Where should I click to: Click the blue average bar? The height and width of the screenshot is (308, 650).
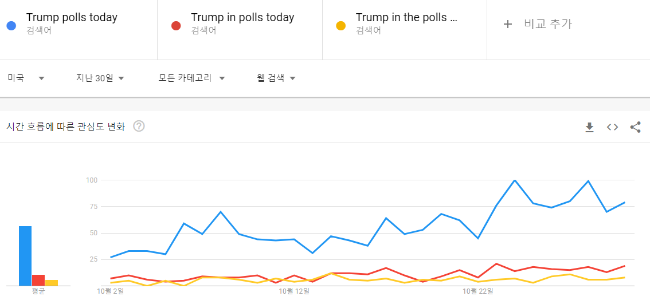[x=25, y=256]
